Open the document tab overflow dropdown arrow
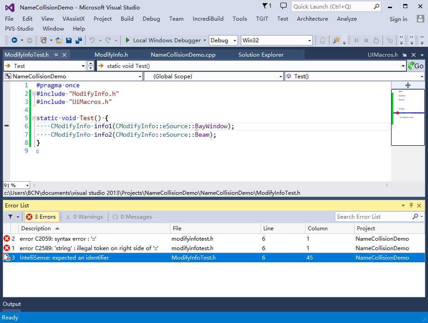428x323 pixels. pos(422,55)
